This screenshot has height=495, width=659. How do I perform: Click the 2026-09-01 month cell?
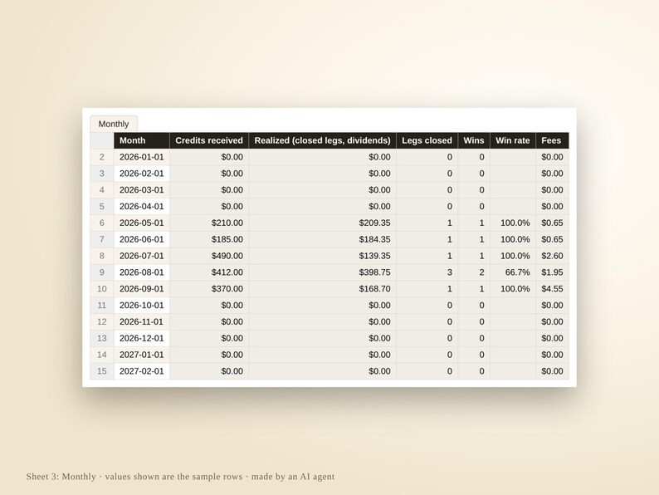[x=142, y=289]
